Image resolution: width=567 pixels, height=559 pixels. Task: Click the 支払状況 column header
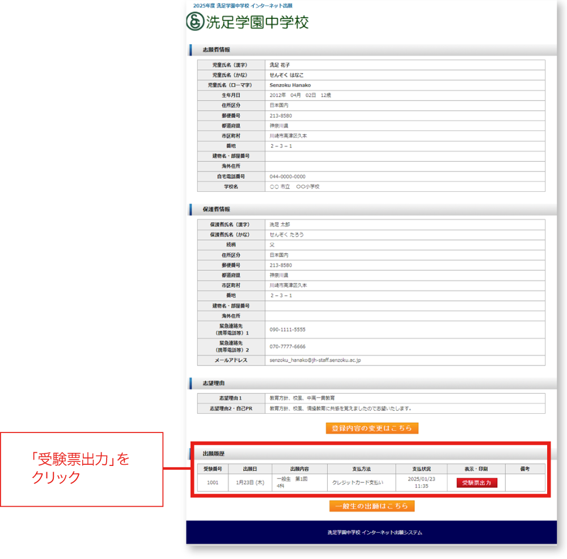coord(421,469)
